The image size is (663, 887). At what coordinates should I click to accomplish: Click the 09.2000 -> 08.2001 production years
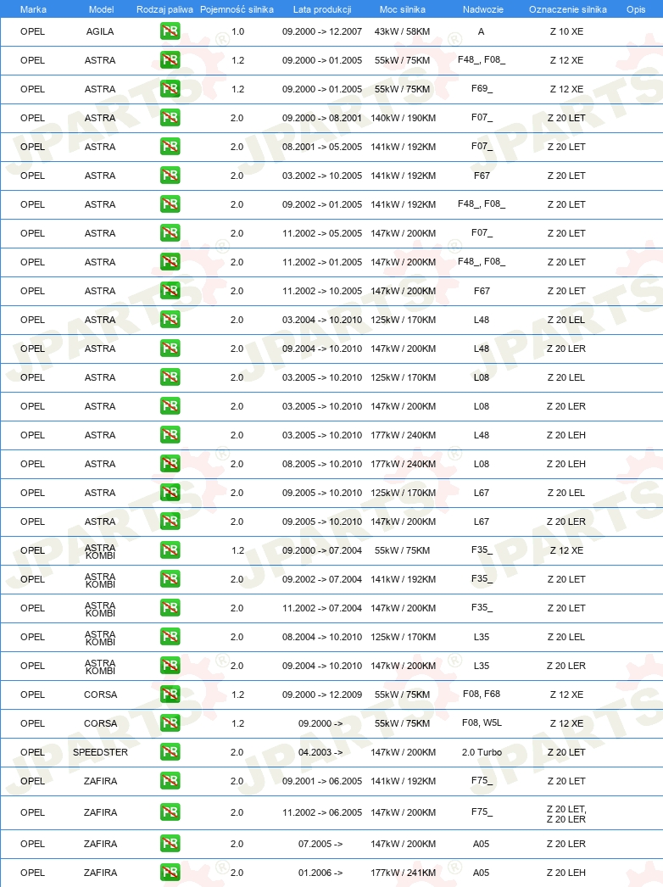tap(322, 118)
